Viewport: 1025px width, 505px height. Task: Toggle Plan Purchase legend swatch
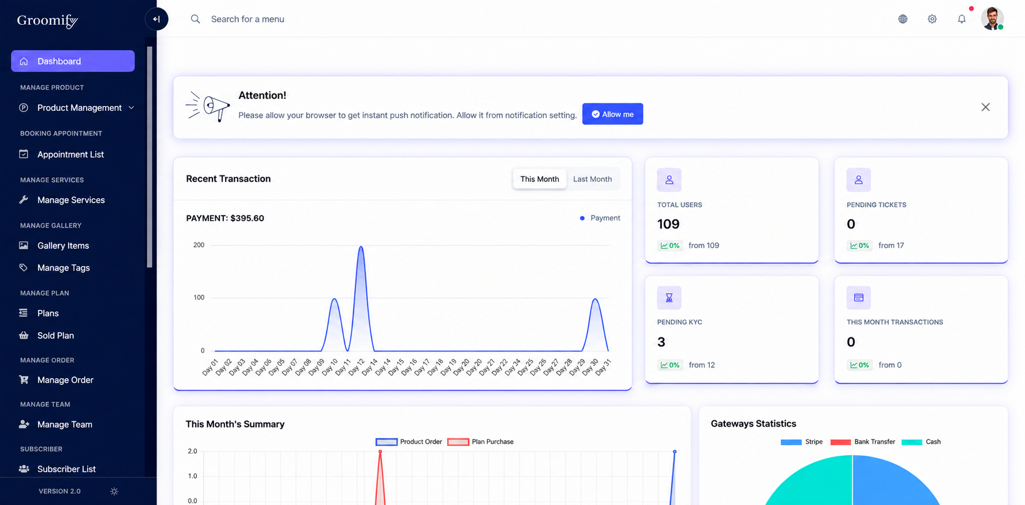[458, 442]
